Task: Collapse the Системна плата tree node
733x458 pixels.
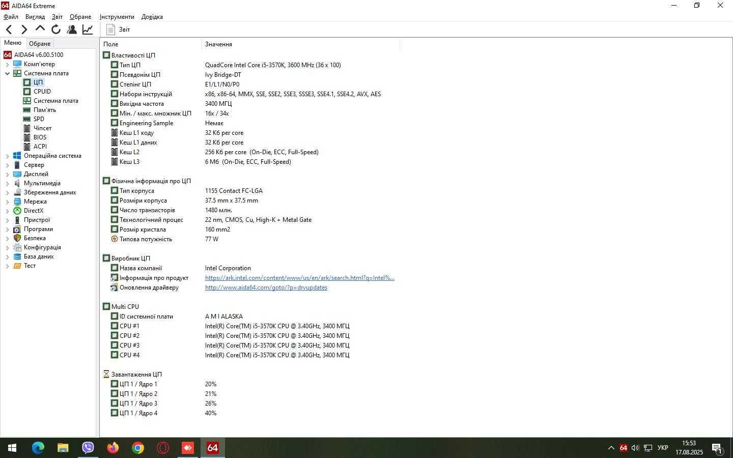Action: coord(7,73)
